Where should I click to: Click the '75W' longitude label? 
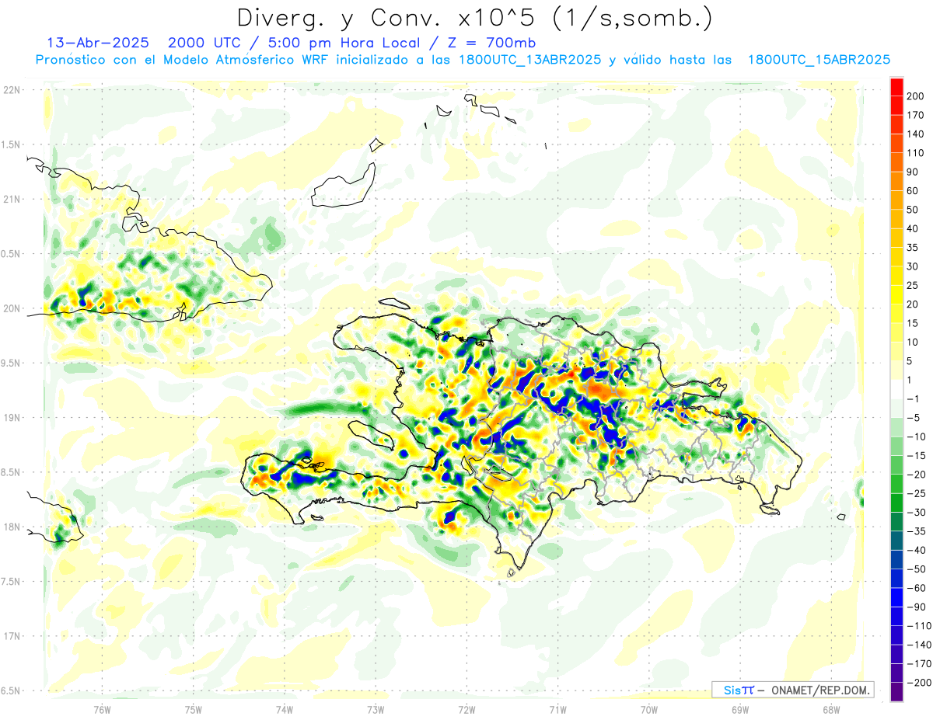(194, 709)
